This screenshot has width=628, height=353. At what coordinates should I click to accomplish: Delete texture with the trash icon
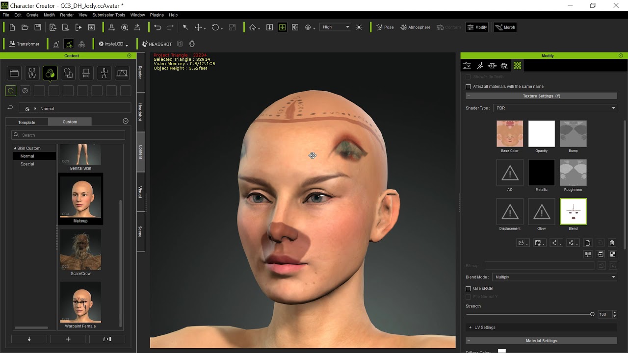click(x=612, y=243)
